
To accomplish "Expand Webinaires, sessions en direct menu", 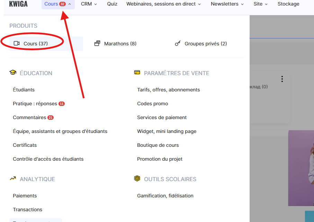I will click(163, 4).
